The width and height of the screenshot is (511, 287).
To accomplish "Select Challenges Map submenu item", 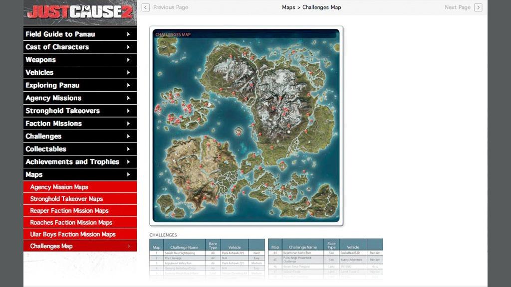I will coord(80,246).
